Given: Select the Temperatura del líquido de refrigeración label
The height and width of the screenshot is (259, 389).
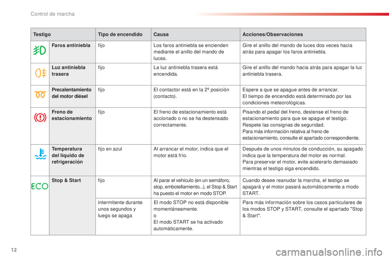Looking at the screenshot, I should [68, 155].
